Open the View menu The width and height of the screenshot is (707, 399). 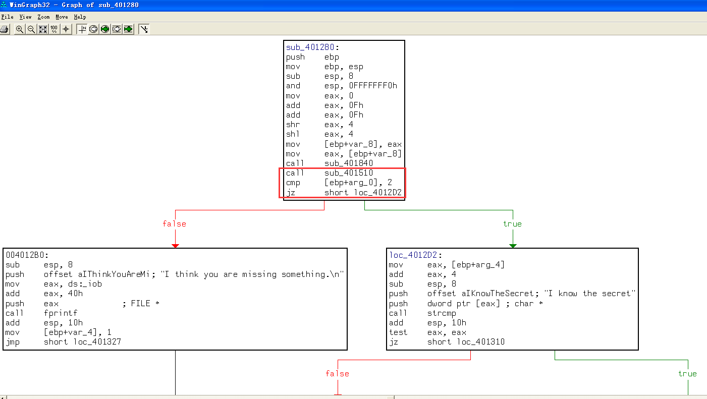click(25, 17)
